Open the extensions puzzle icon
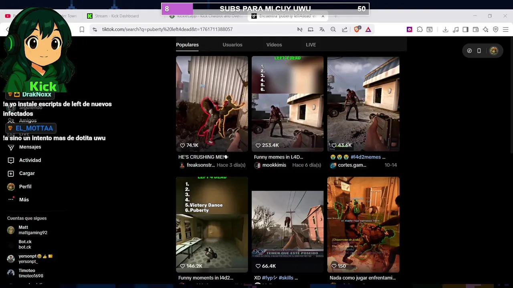 [420, 29]
